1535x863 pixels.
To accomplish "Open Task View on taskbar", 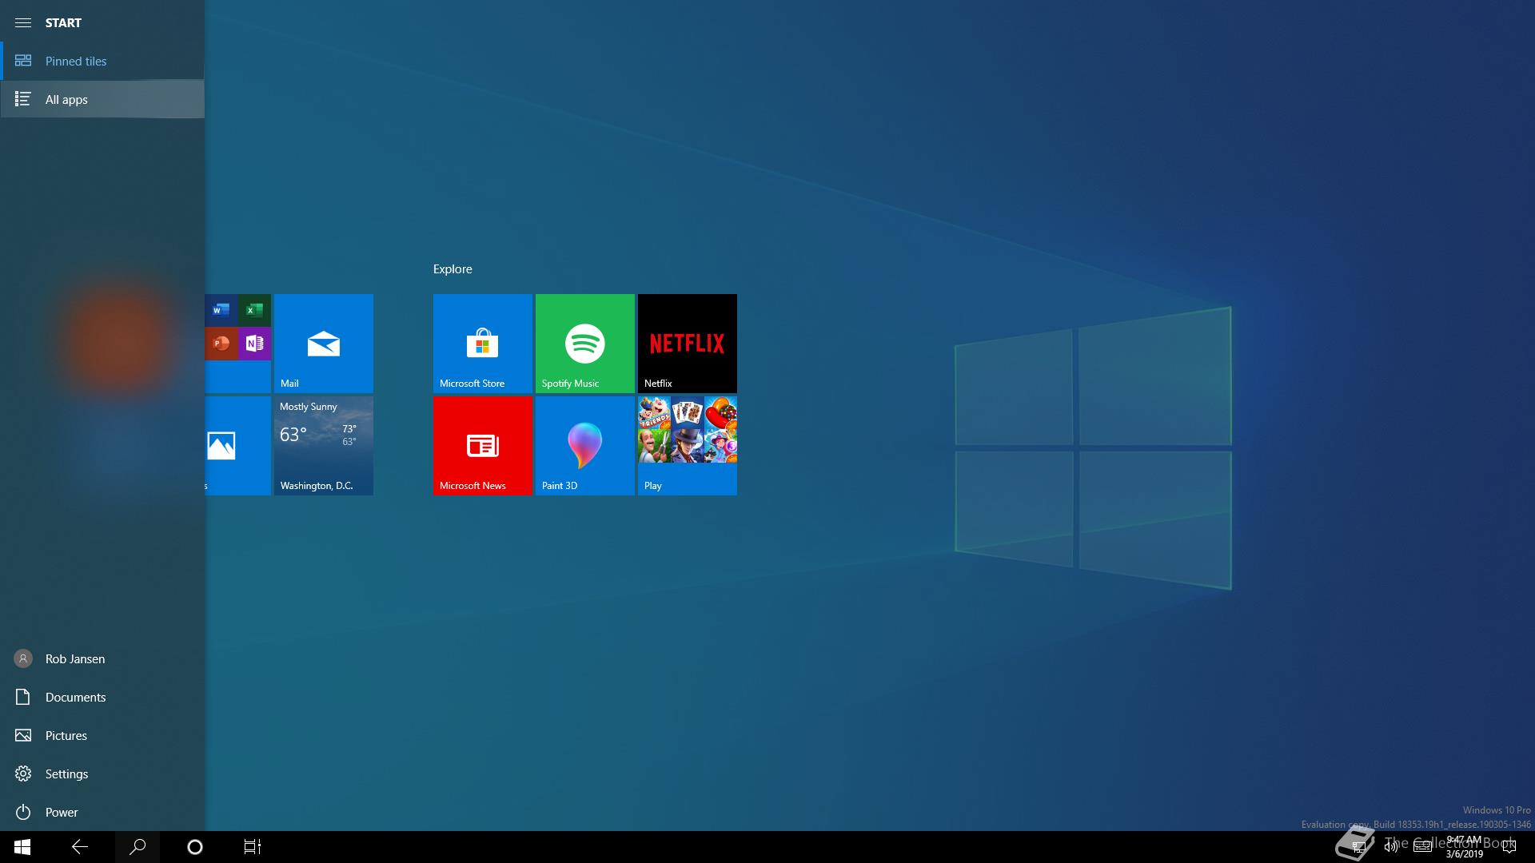I will (x=253, y=847).
